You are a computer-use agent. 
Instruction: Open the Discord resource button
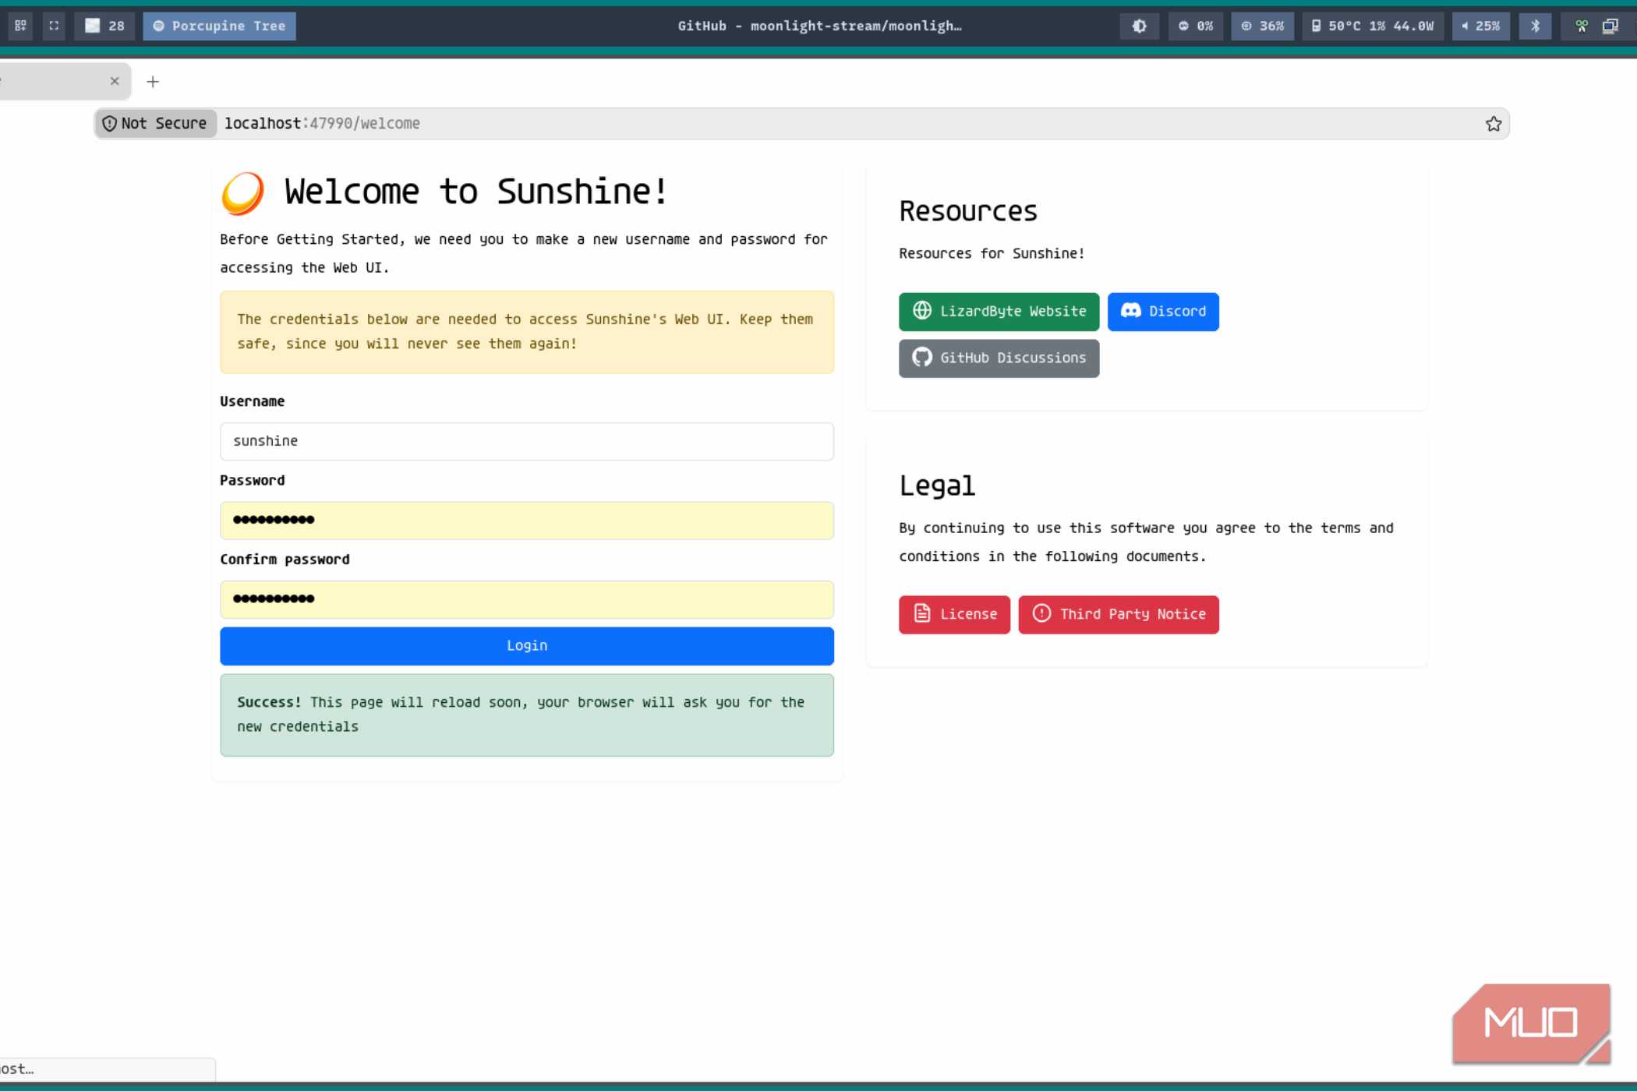[x=1163, y=312]
